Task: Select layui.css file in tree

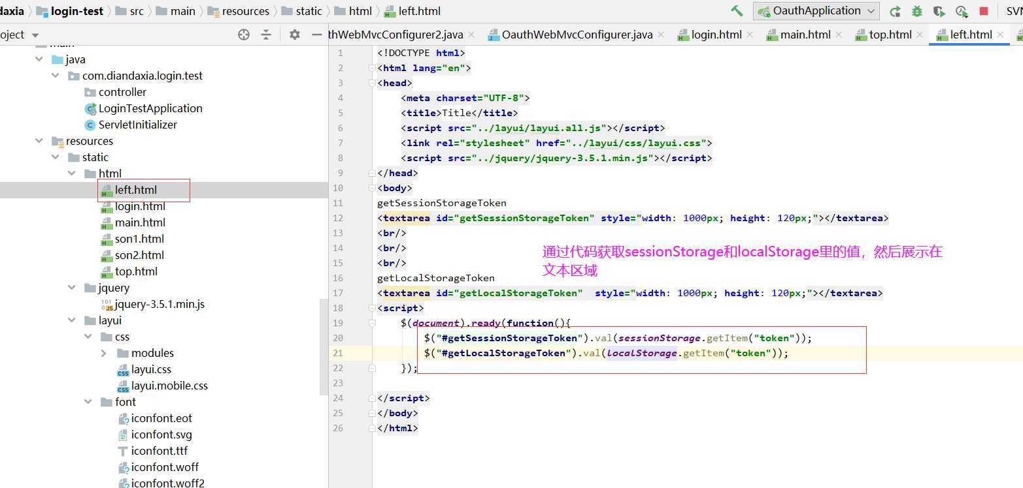Action: point(151,369)
